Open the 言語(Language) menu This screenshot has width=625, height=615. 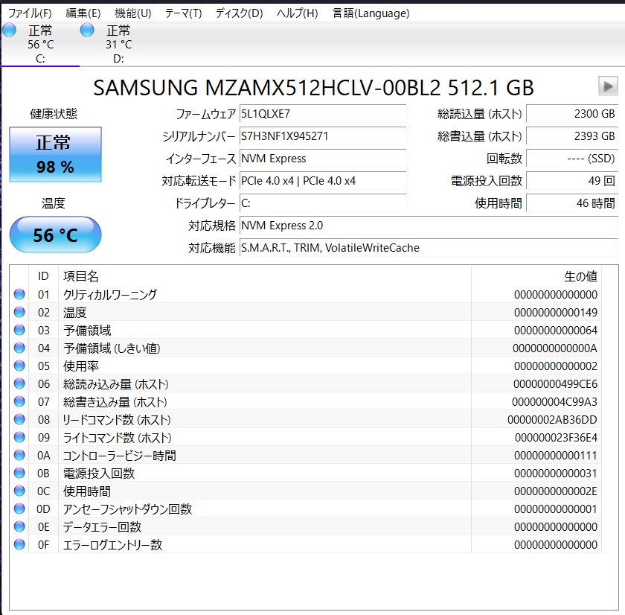pos(371,13)
